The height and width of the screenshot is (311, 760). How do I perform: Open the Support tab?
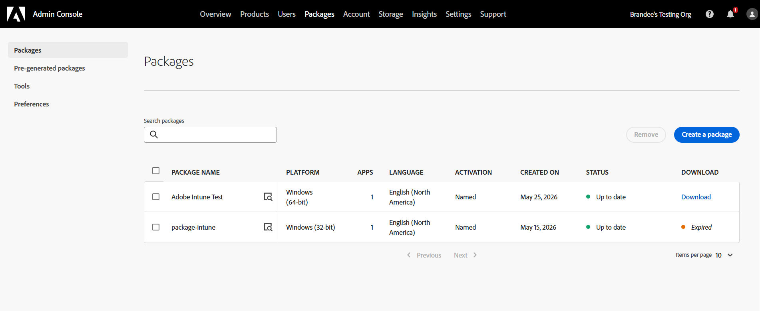coord(493,14)
